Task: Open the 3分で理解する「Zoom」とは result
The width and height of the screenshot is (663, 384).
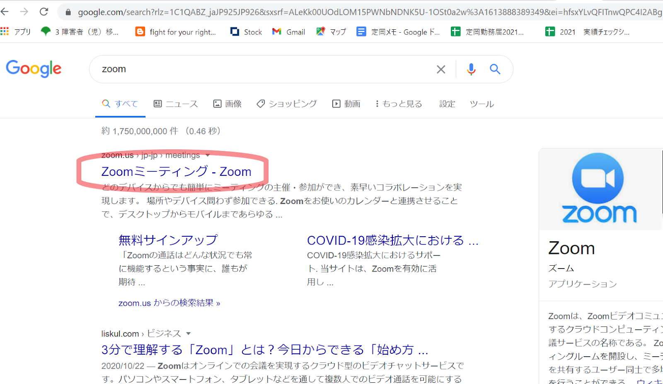Action: [265, 350]
